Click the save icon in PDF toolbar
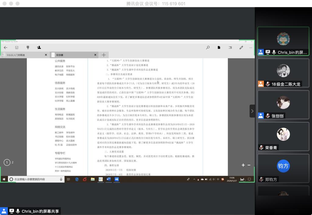The width and height of the screenshot is (312, 215). click(x=17, y=48)
